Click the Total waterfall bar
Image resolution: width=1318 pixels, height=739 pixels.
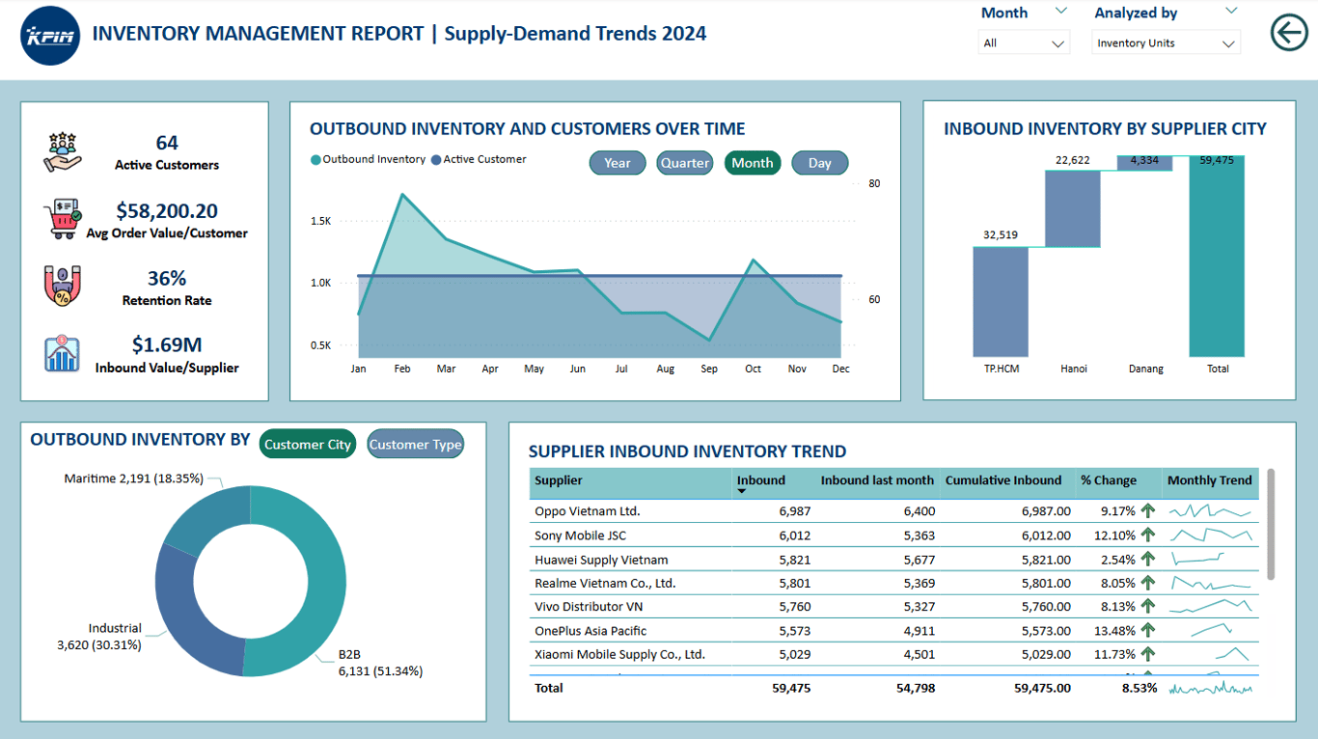pos(1217,257)
